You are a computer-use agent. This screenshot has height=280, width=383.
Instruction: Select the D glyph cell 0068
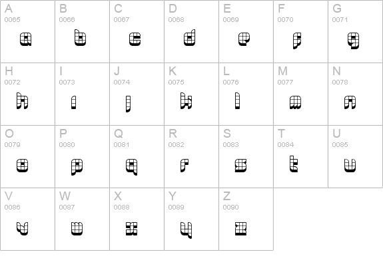(192, 31)
